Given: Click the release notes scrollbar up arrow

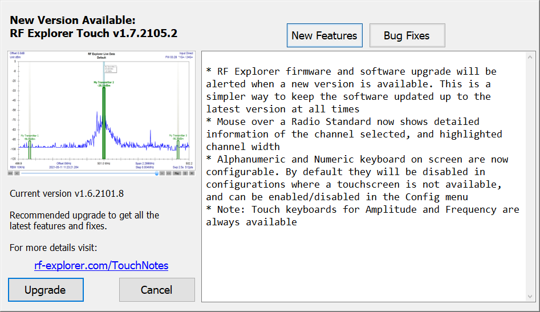Looking at the screenshot, I should point(530,57).
